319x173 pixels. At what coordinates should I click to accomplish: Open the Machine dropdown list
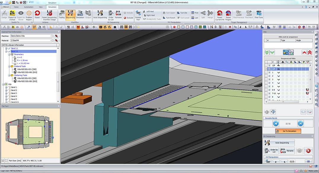51,36
